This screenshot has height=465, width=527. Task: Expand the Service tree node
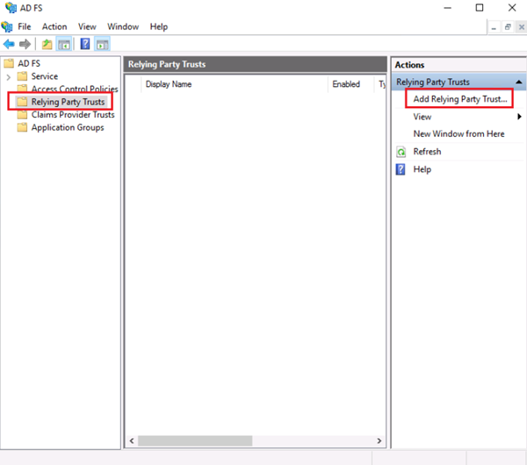pyautogui.click(x=9, y=77)
